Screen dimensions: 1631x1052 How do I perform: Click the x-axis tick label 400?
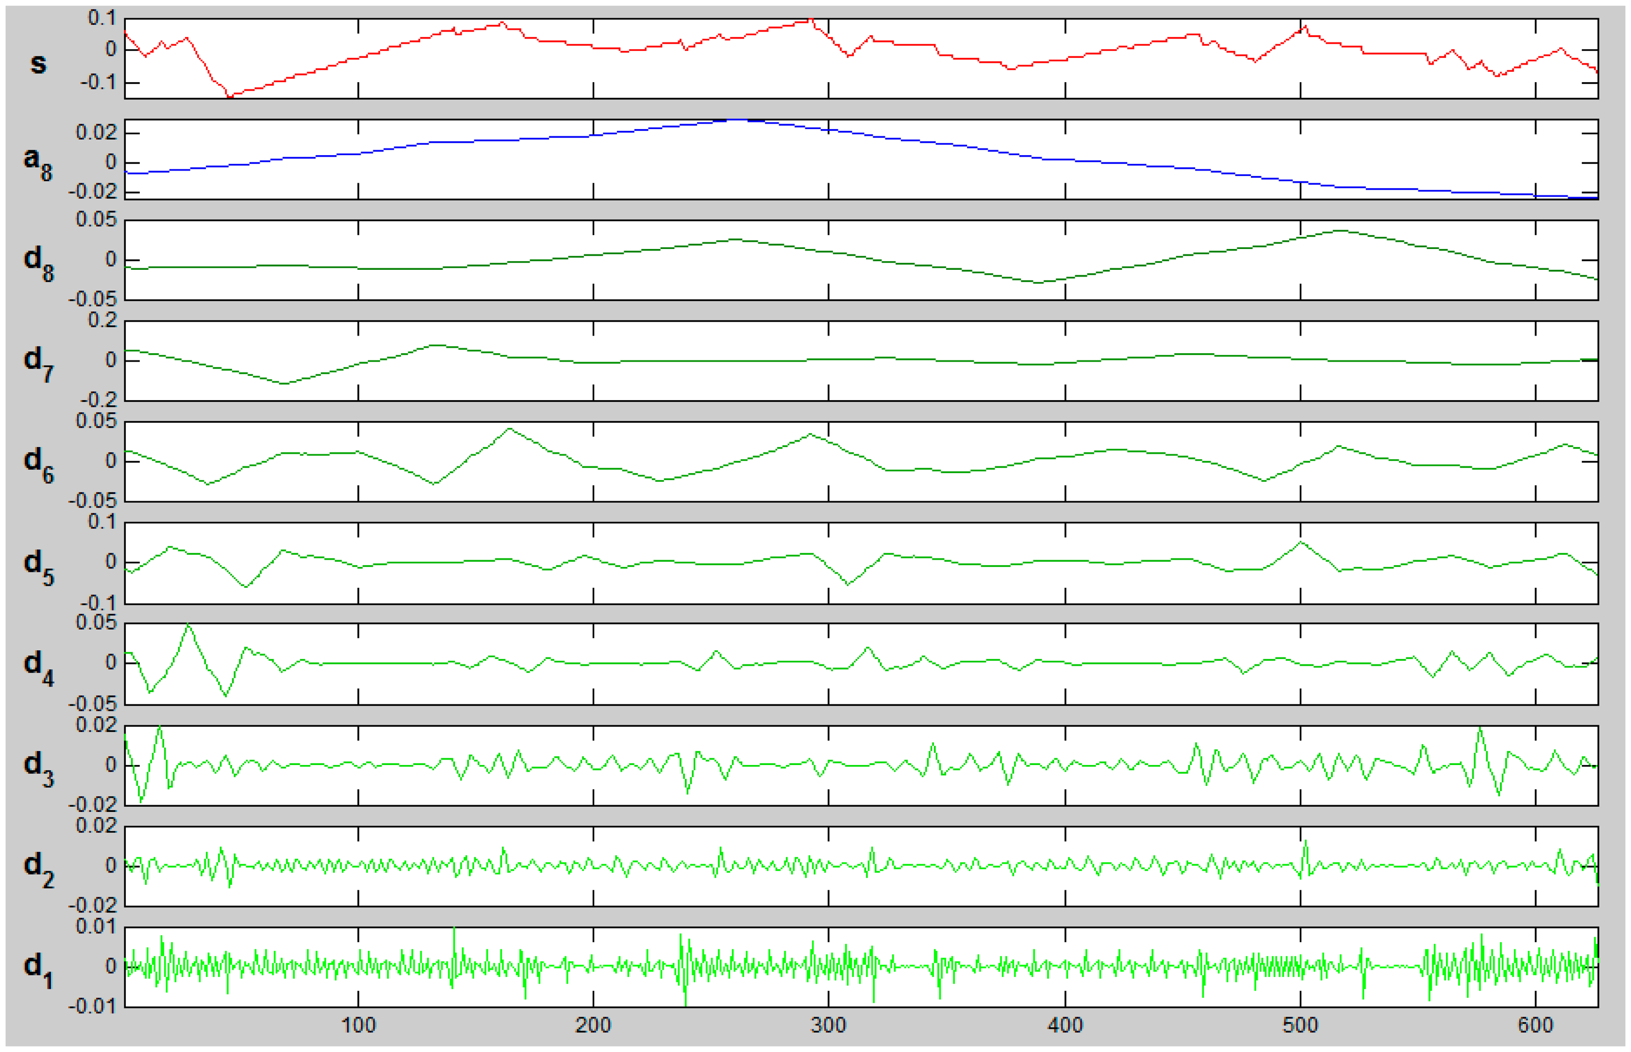click(1065, 1024)
